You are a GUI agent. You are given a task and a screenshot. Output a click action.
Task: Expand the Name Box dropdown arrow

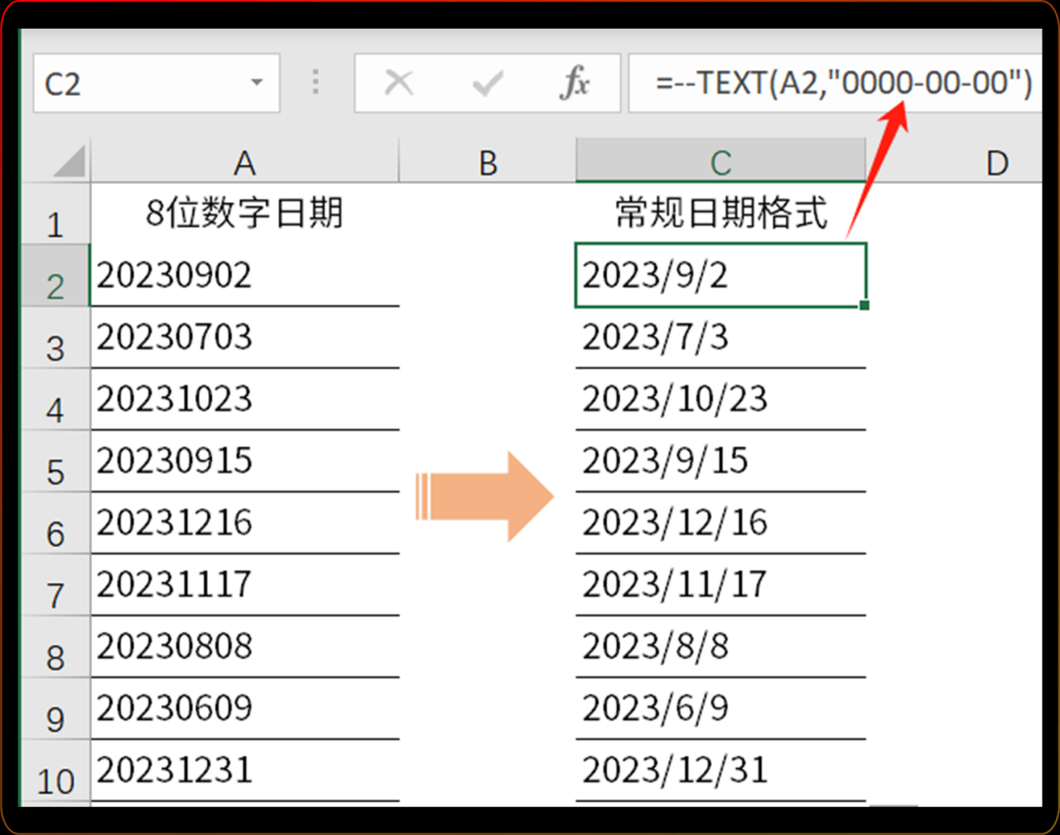(x=257, y=83)
